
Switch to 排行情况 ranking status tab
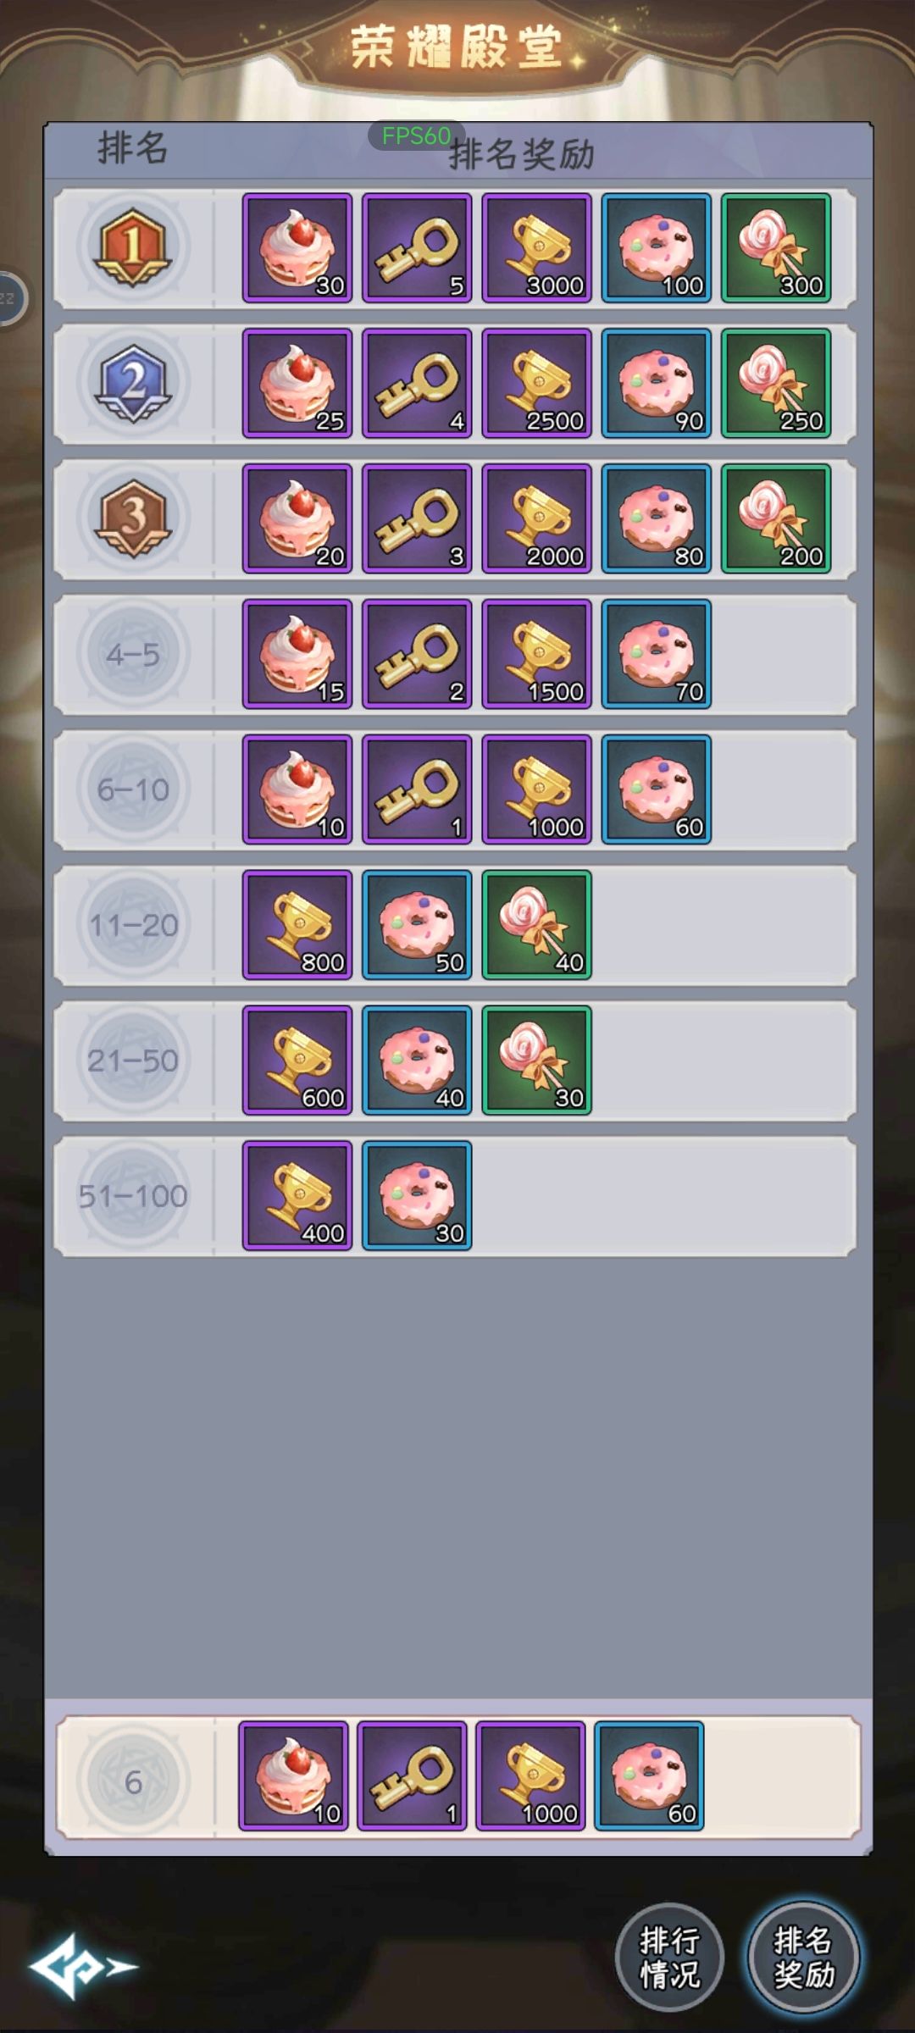(x=669, y=1958)
